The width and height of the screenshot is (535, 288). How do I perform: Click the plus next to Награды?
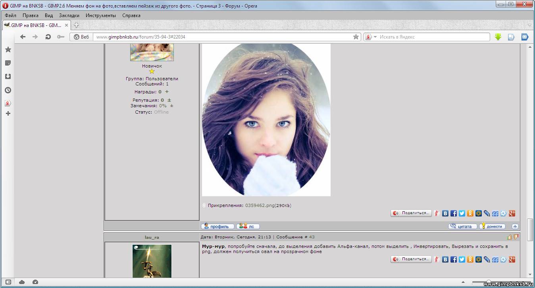tap(167, 92)
